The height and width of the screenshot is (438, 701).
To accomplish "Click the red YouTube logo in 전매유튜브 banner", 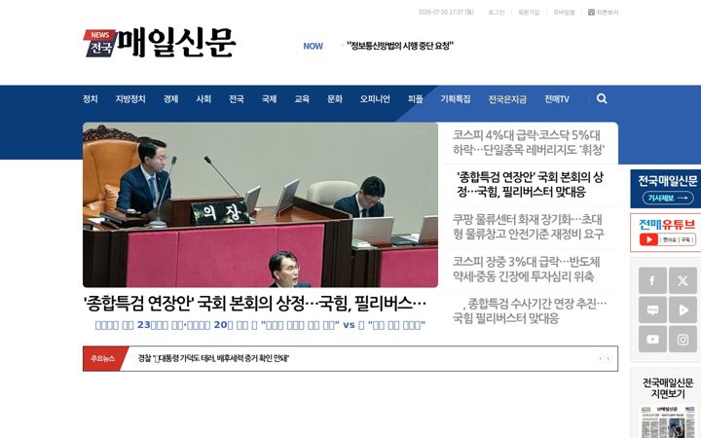I will pos(648,239).
